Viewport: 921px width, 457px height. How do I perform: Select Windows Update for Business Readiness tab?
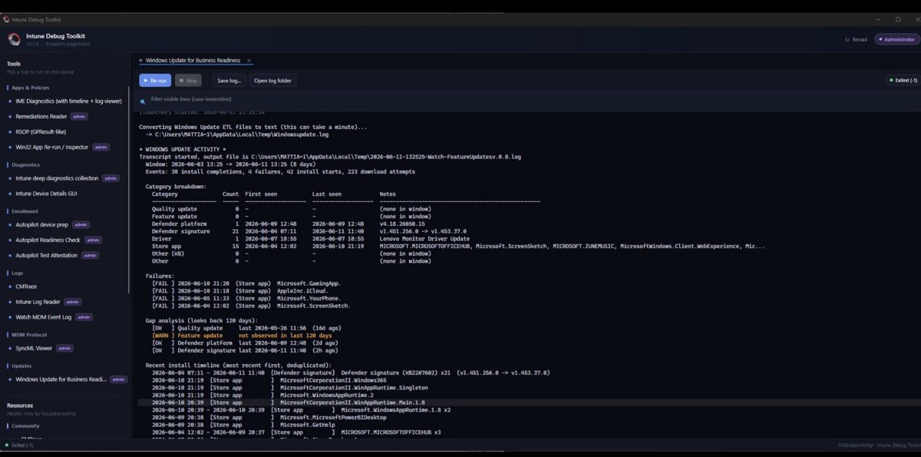click(192, 60)
